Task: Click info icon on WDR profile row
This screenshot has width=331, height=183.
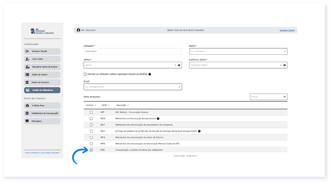Action: (158, 118)
